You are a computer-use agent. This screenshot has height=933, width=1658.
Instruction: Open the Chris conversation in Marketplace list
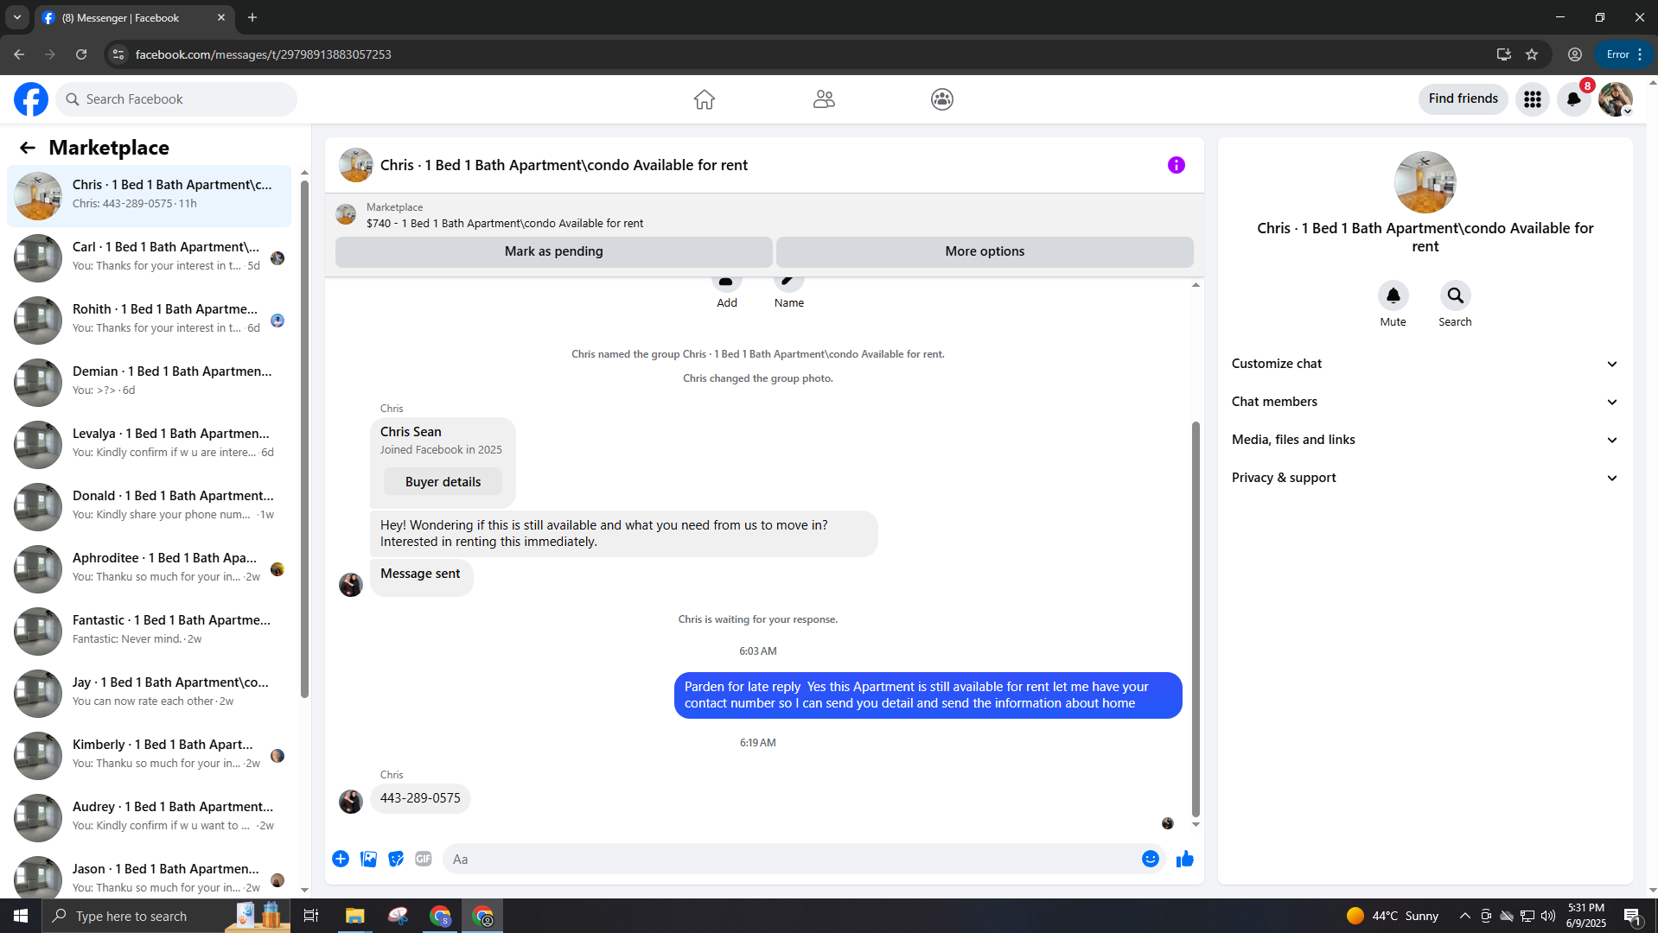coord(150,196)
